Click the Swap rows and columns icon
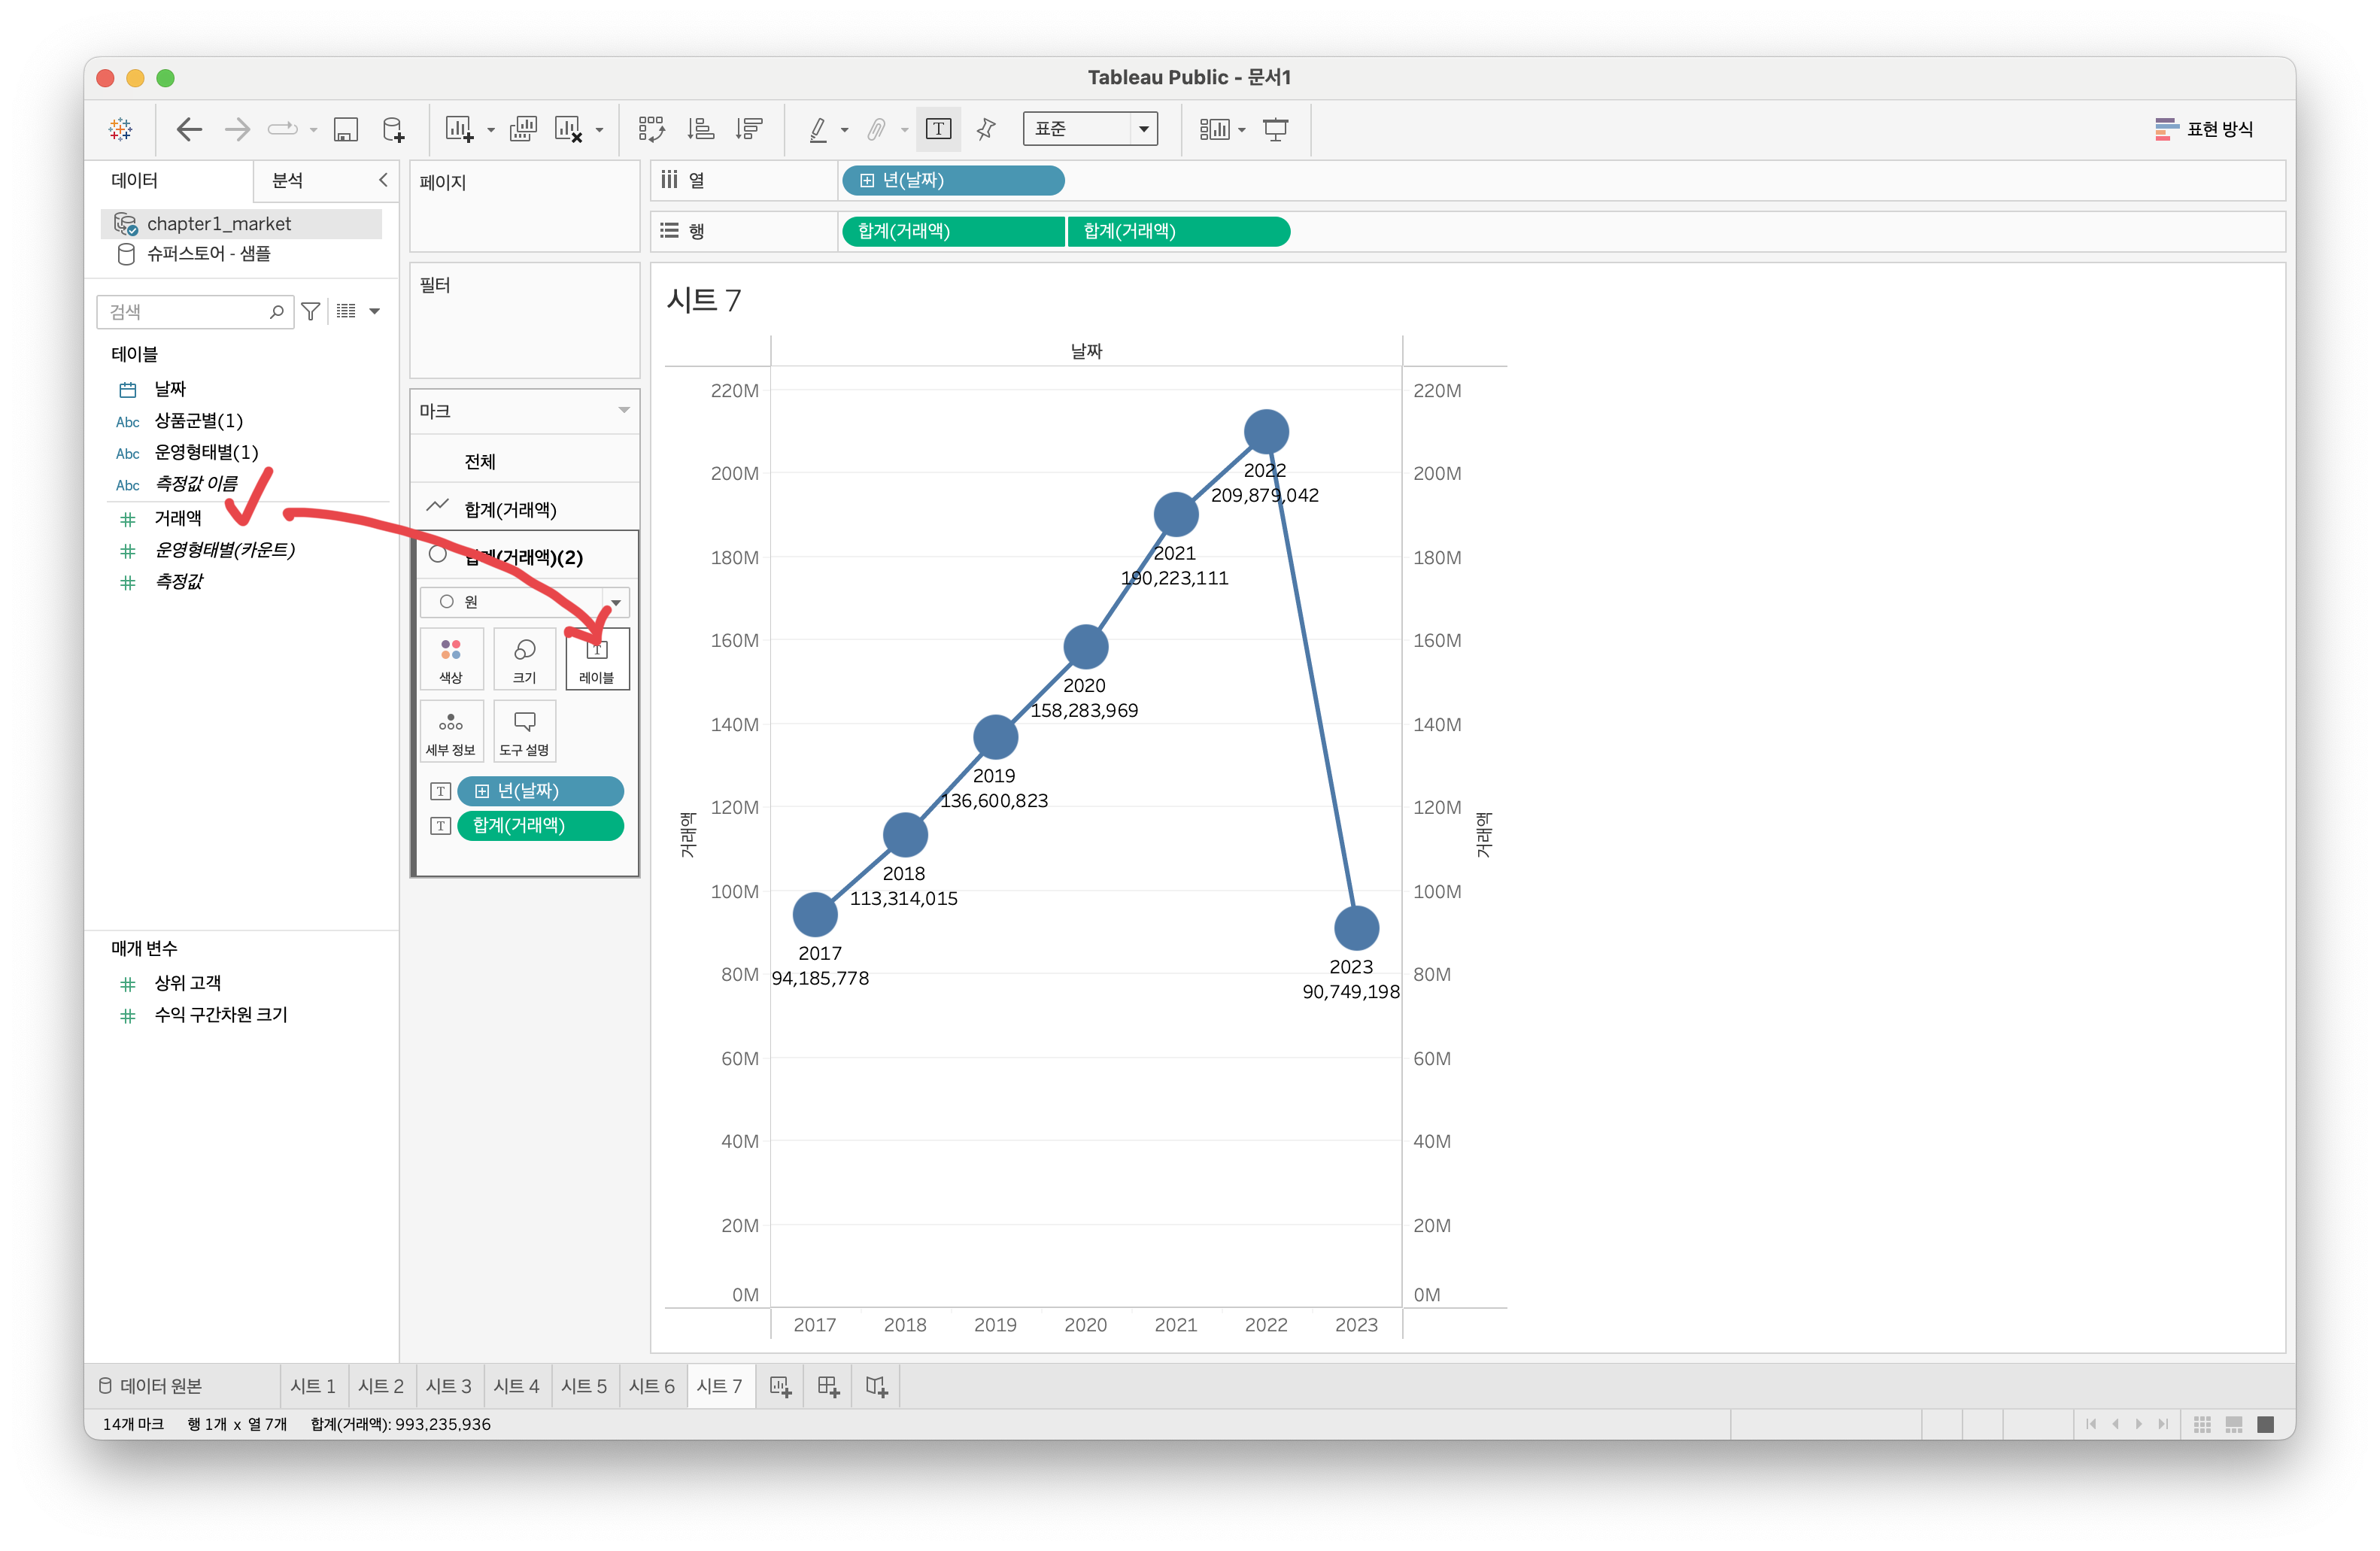 pyautogui.click(x=651, y=129)
